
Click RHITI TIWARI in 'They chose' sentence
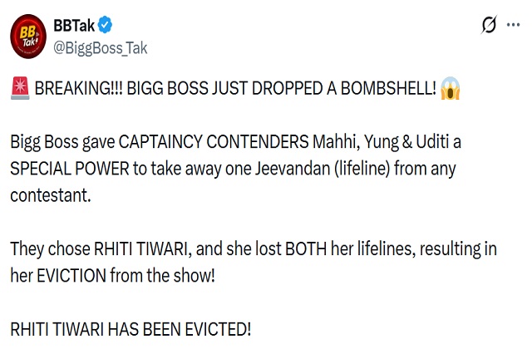[x=140, y=249]
